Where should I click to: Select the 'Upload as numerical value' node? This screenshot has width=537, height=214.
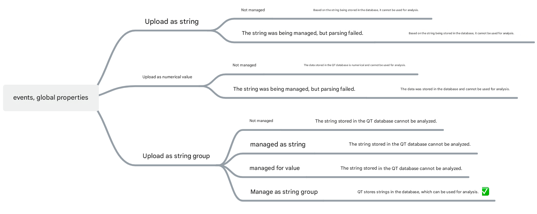point(167,77)
